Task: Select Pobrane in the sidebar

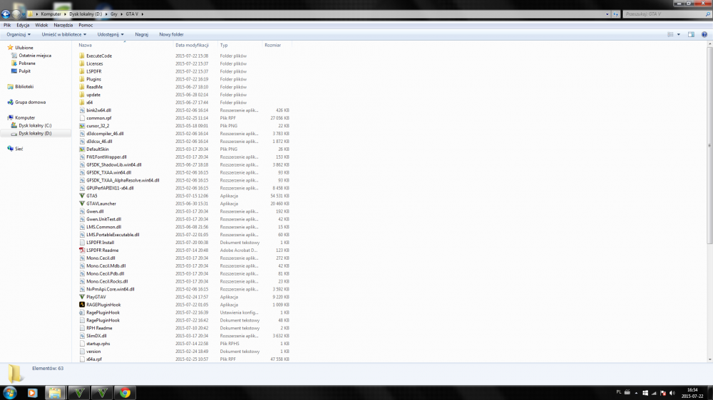Action: [27, 63]
